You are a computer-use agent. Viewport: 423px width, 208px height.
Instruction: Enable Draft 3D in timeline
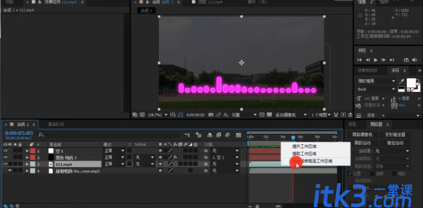[x=199, y=135]
